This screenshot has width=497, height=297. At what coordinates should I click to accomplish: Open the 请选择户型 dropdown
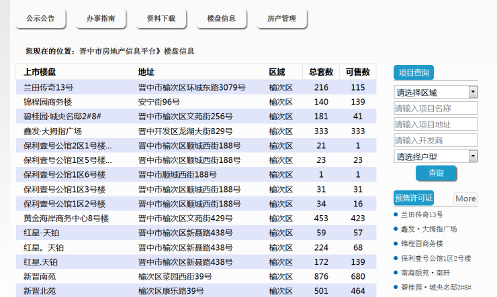[435, 156]
